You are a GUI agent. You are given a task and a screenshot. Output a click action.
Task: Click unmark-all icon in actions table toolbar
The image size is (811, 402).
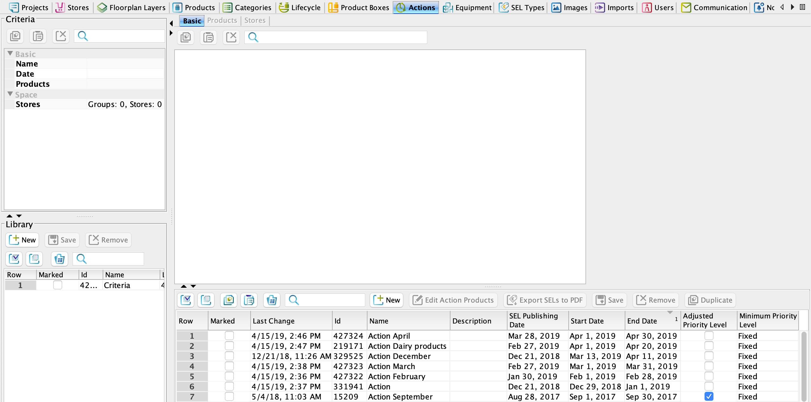point(206,300)
